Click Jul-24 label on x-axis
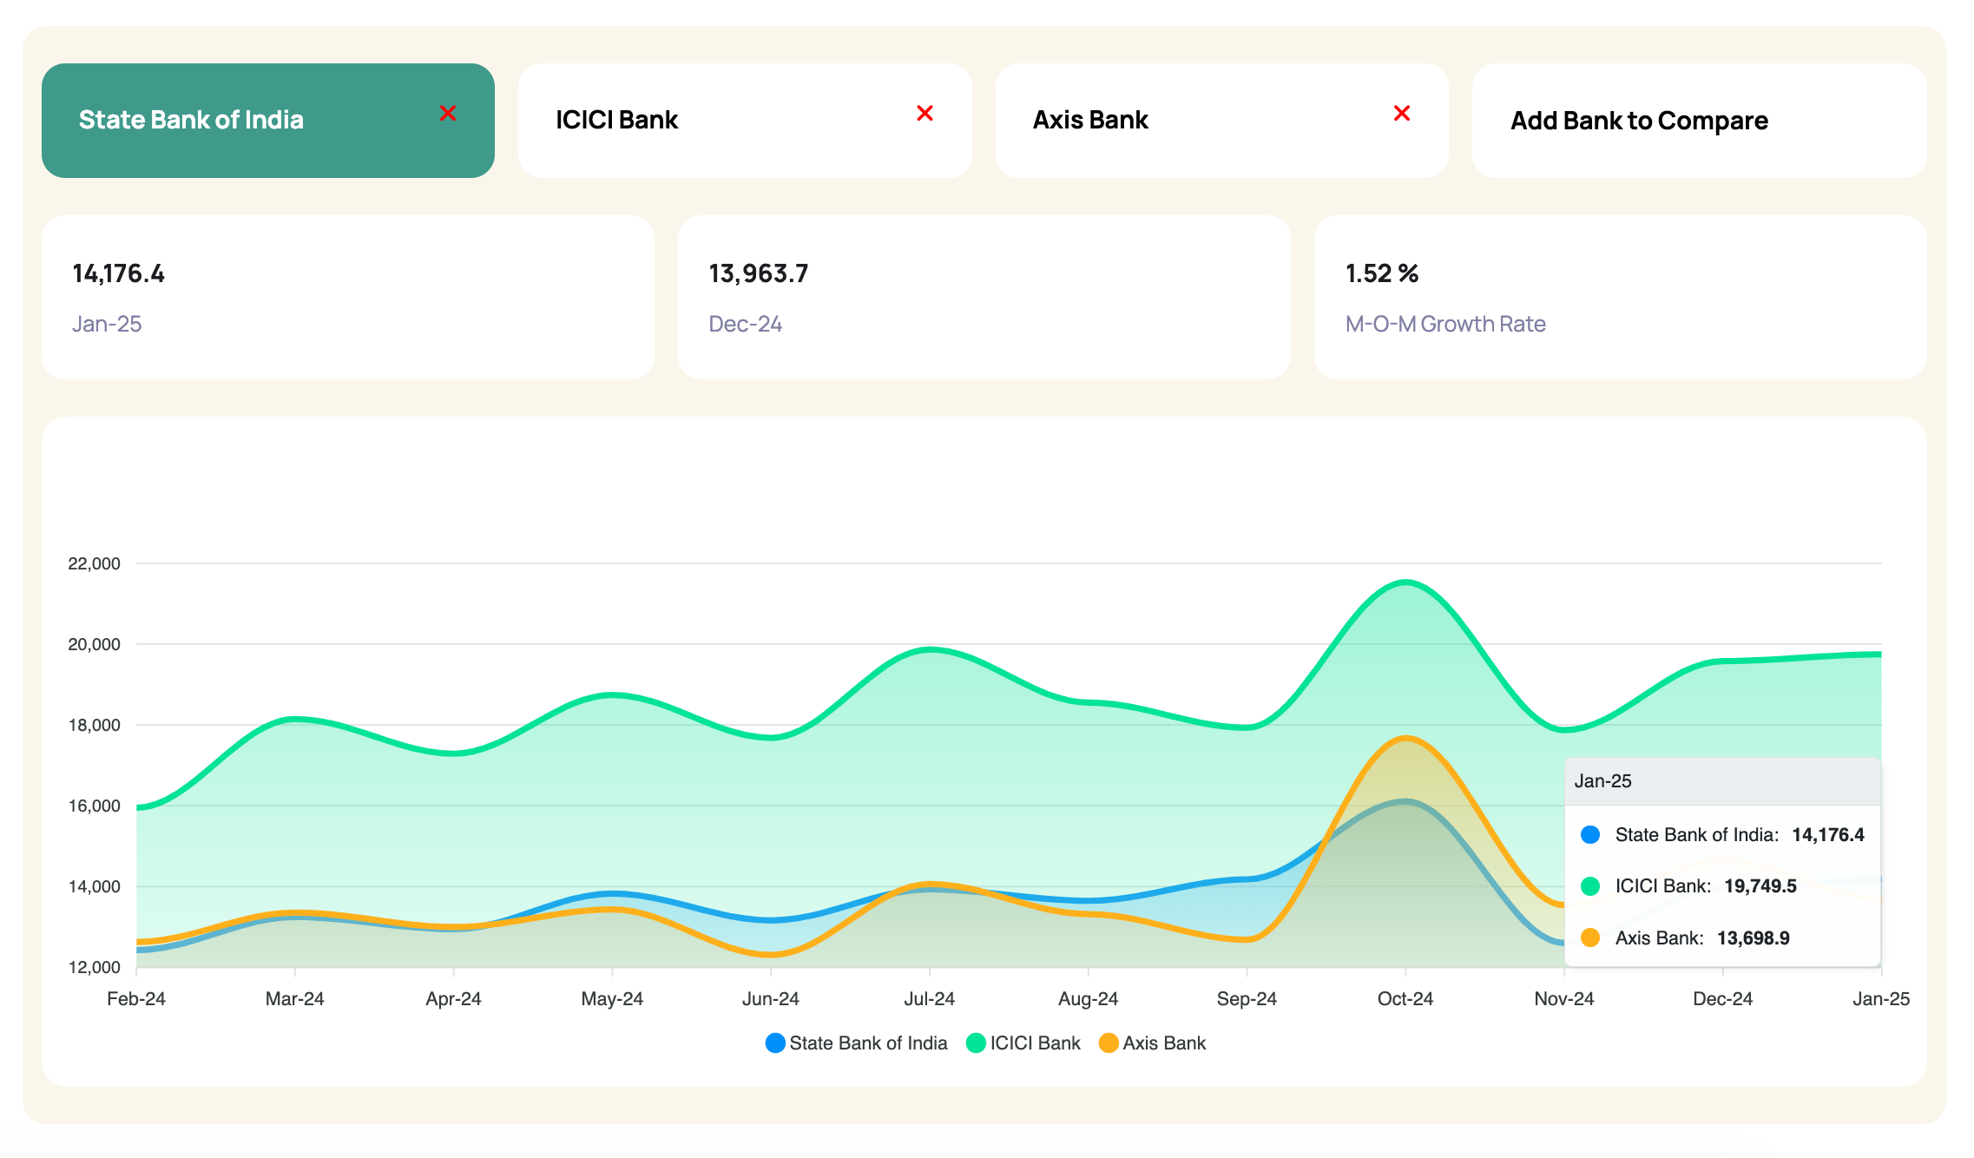This screenshot has height=1158, width=1974. pos(929,998)
